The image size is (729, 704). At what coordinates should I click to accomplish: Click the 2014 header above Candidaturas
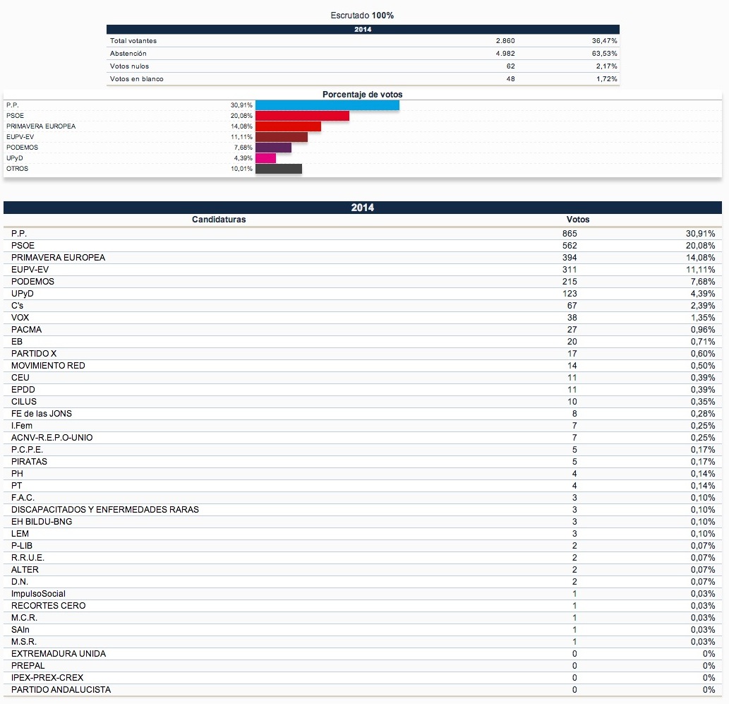pos(363,208)
